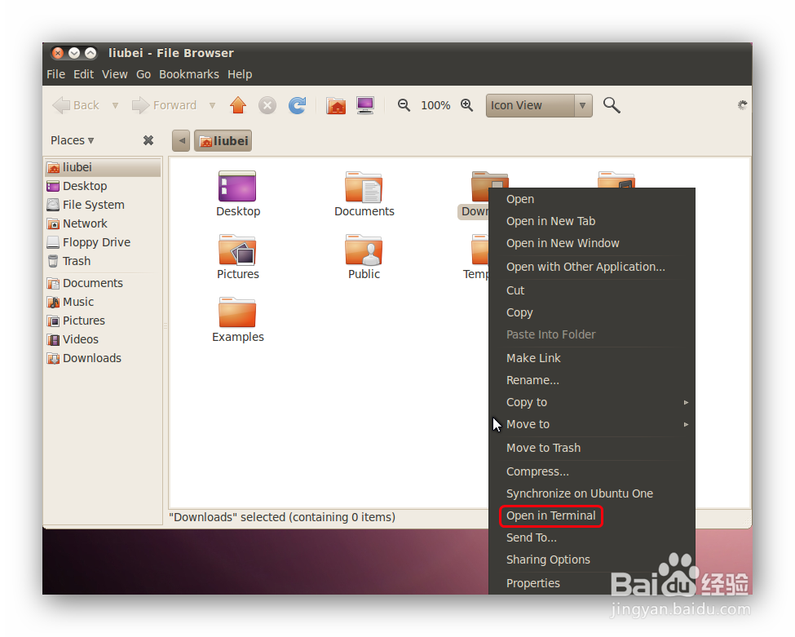Open Videos bookmark in sidebar

(103, 339)
